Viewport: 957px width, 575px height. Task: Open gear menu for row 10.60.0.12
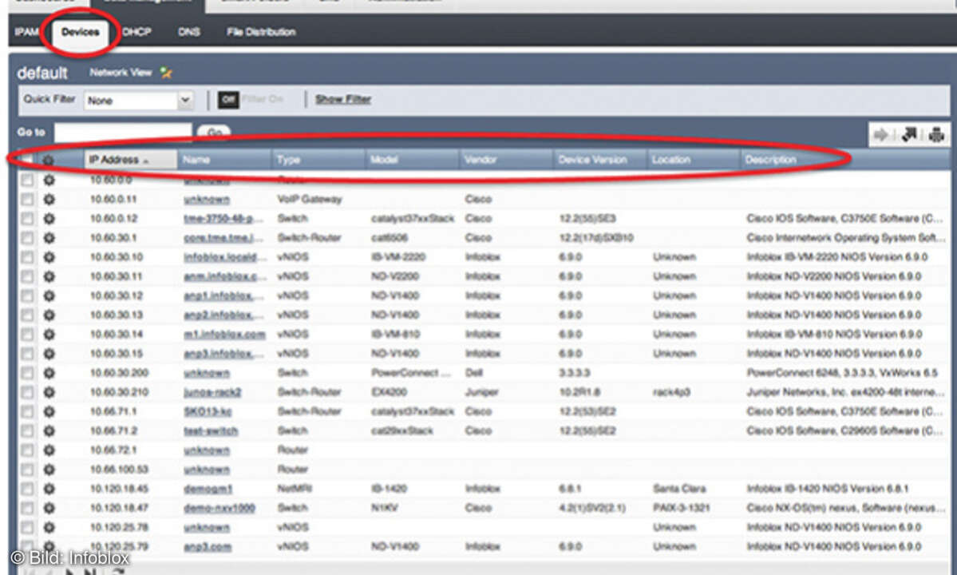pyautogui.click(x=49, y=219)
